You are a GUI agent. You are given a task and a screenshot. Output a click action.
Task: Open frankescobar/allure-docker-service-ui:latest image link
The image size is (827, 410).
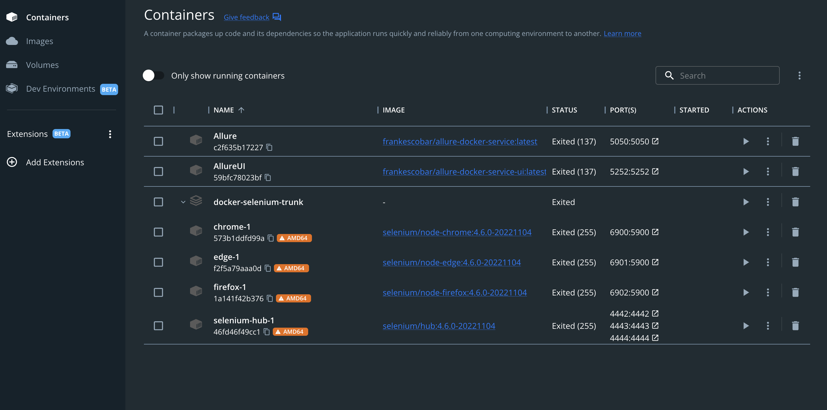464,172
